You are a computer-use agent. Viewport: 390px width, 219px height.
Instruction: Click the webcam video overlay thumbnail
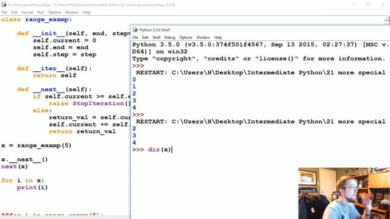coord(344,193)
